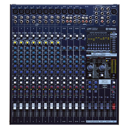The image size is (129, 129).
Task: Click the white PHONES level knob
Action: pyautogui.click(x=114, y=83)
